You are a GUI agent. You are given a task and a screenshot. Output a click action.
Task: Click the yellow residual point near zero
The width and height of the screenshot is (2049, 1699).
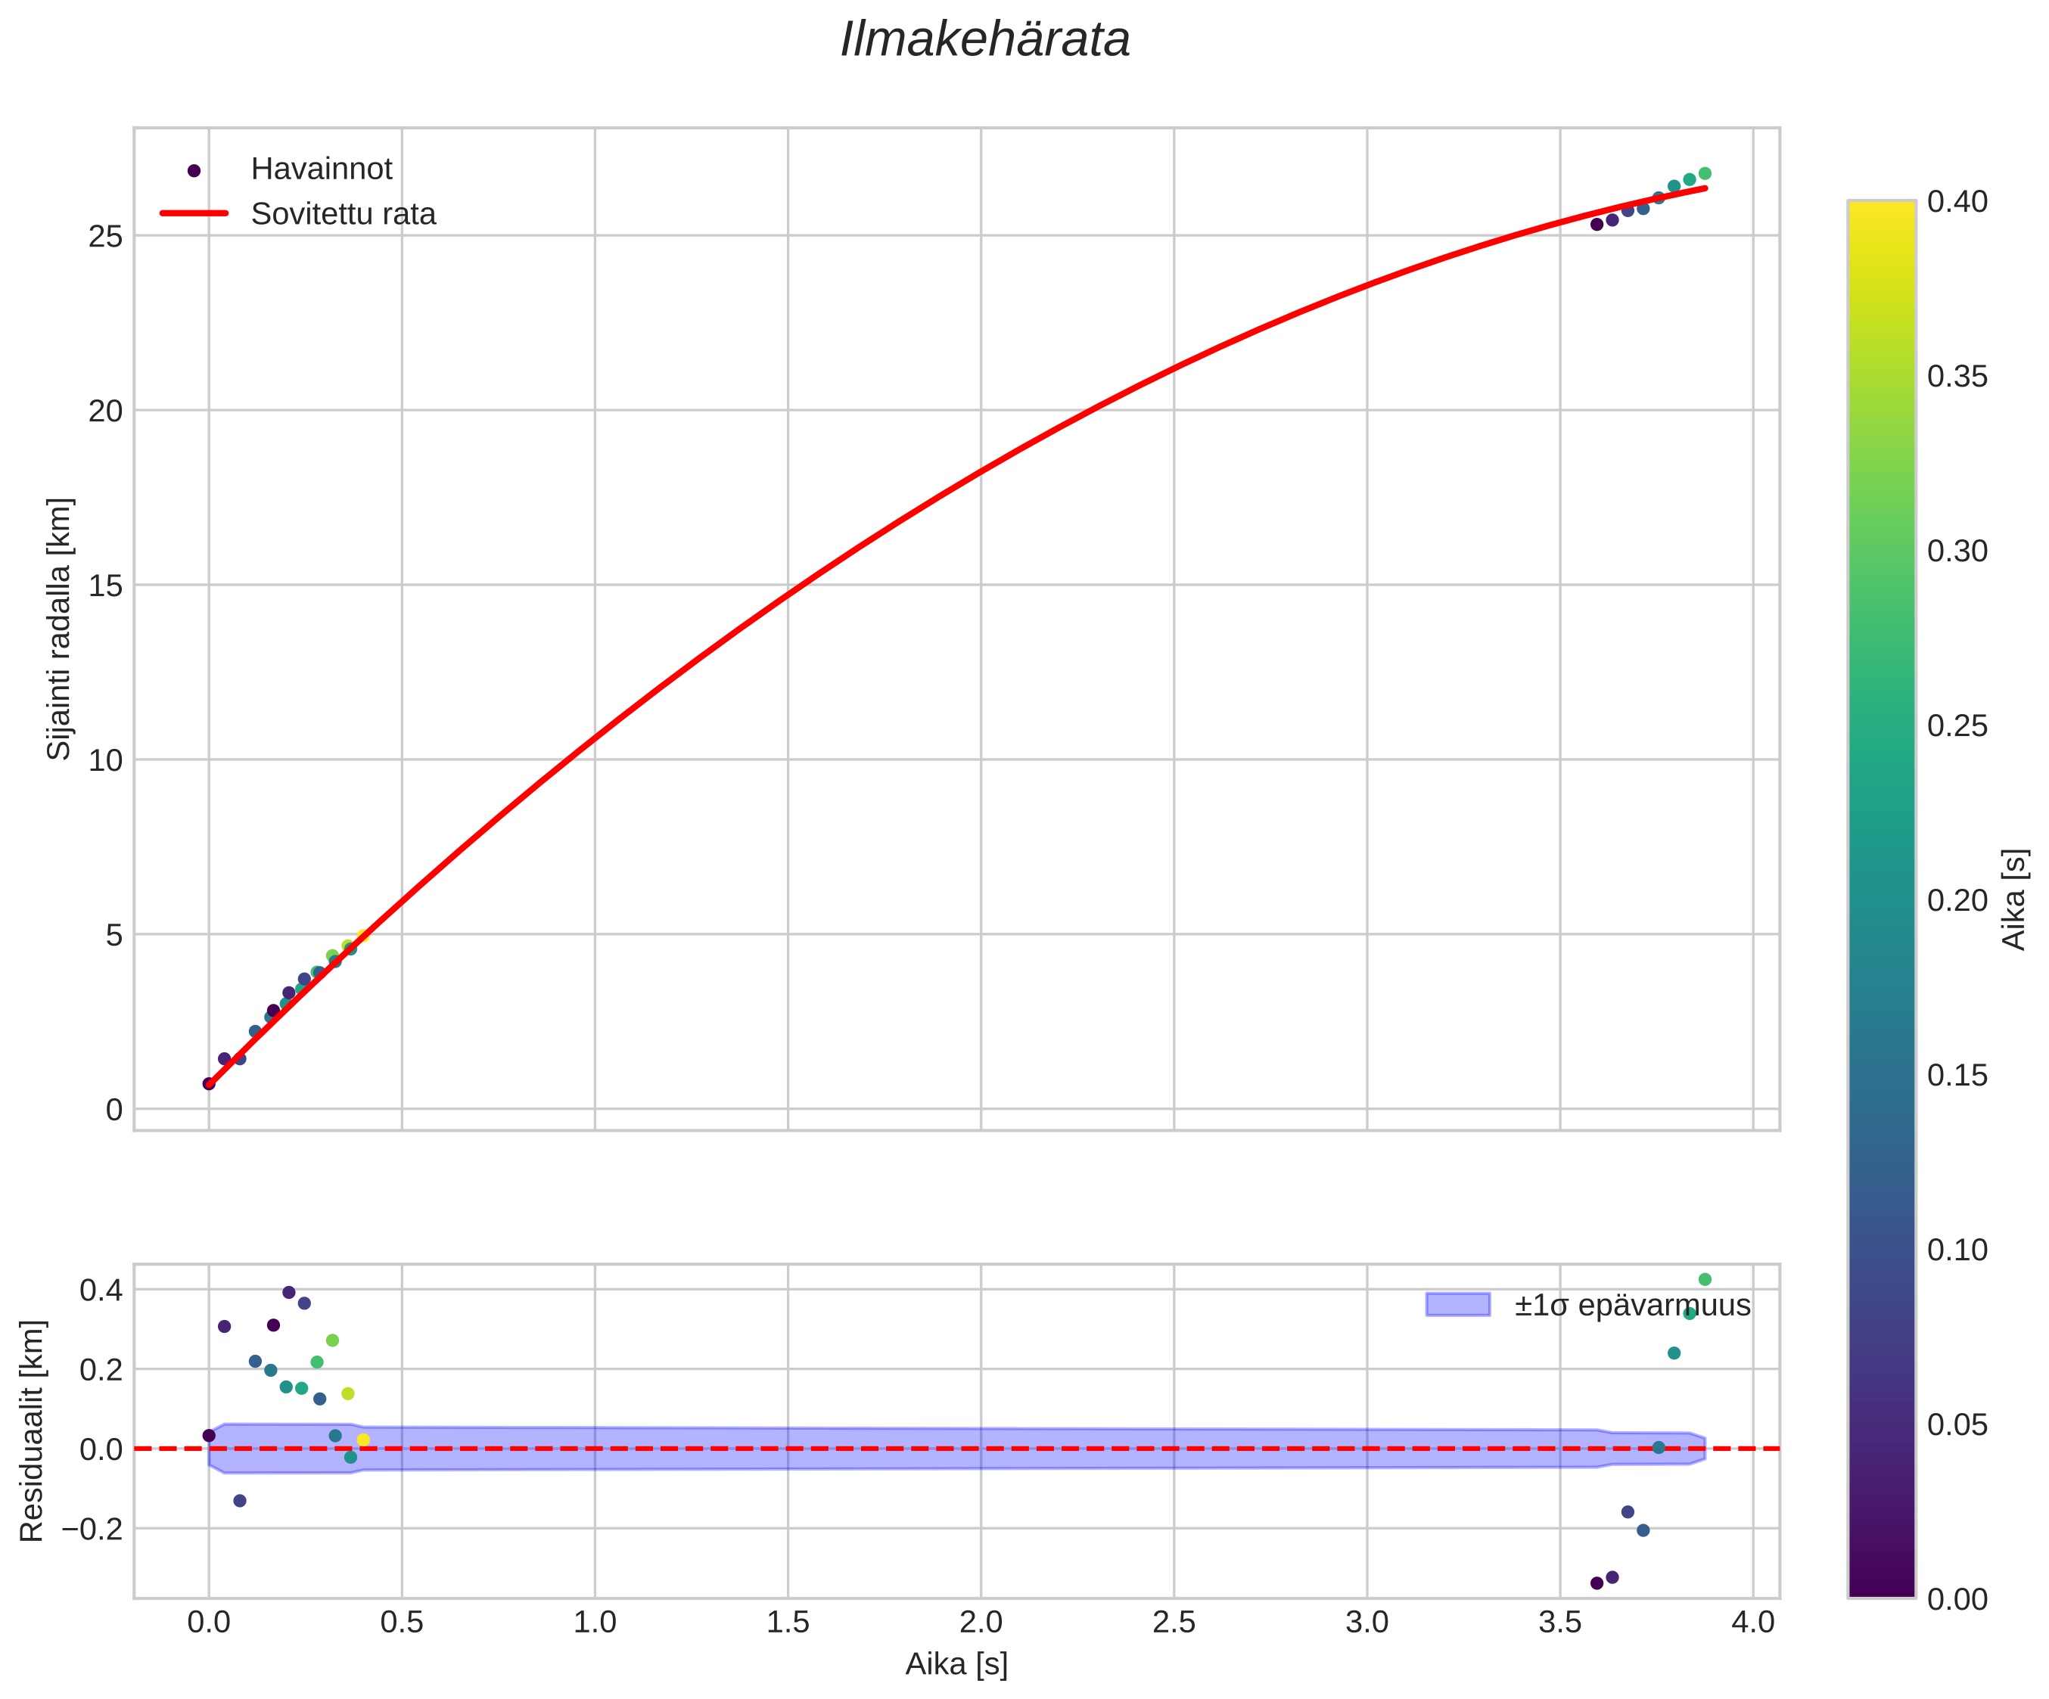(x=363, y=1440)
